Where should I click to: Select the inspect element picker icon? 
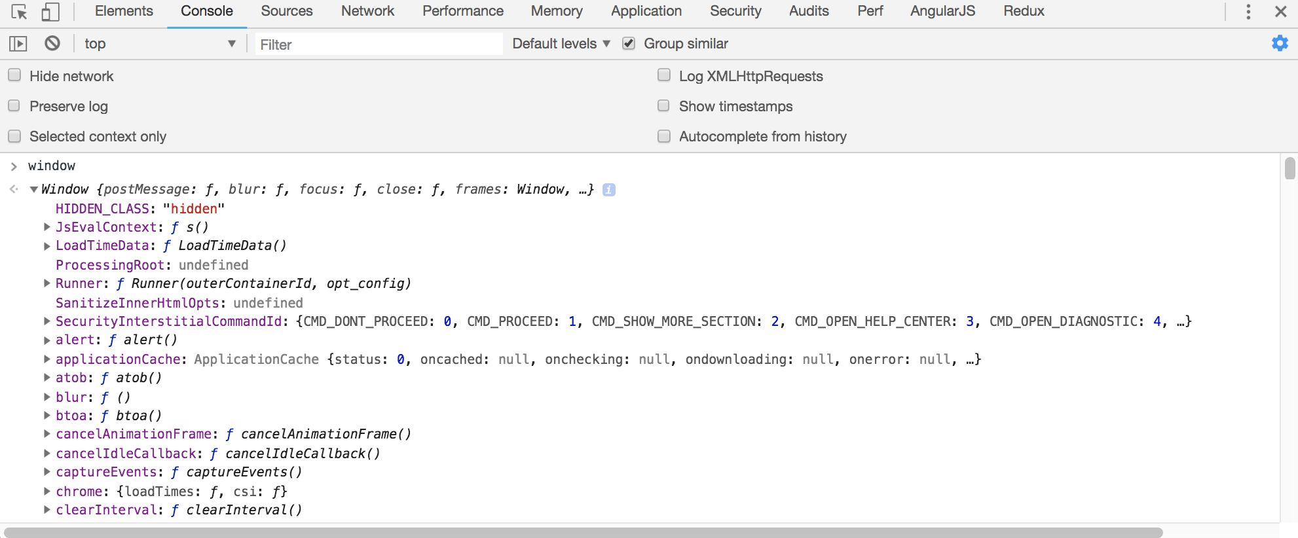pyautogui.click(x=19, y=12)
